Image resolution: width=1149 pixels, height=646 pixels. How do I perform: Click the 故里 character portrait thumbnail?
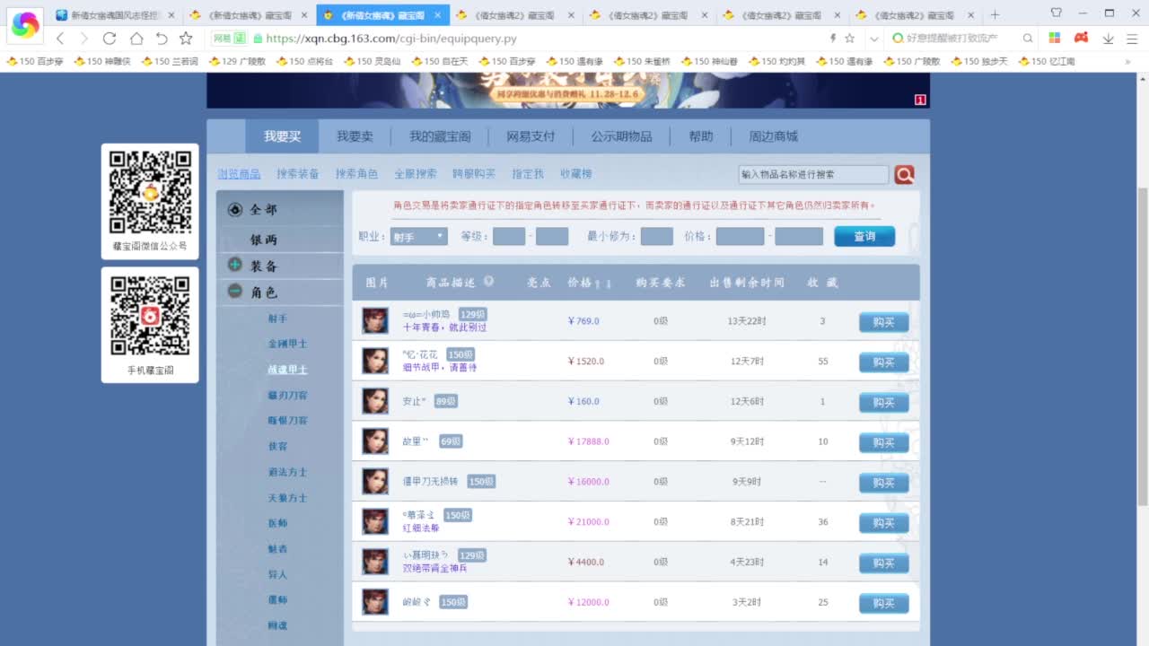[x=375, y=441]
